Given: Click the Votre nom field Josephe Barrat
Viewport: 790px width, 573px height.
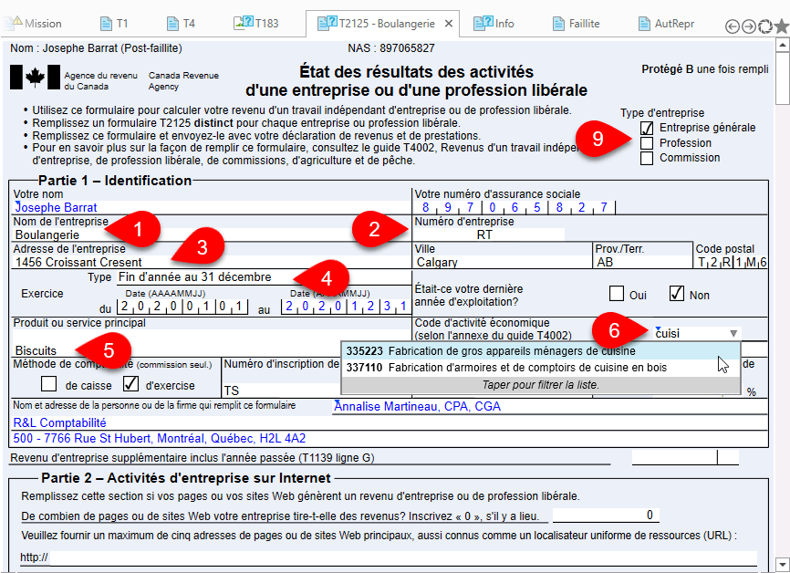Looking at the screenshot, I should pos(212,208).
